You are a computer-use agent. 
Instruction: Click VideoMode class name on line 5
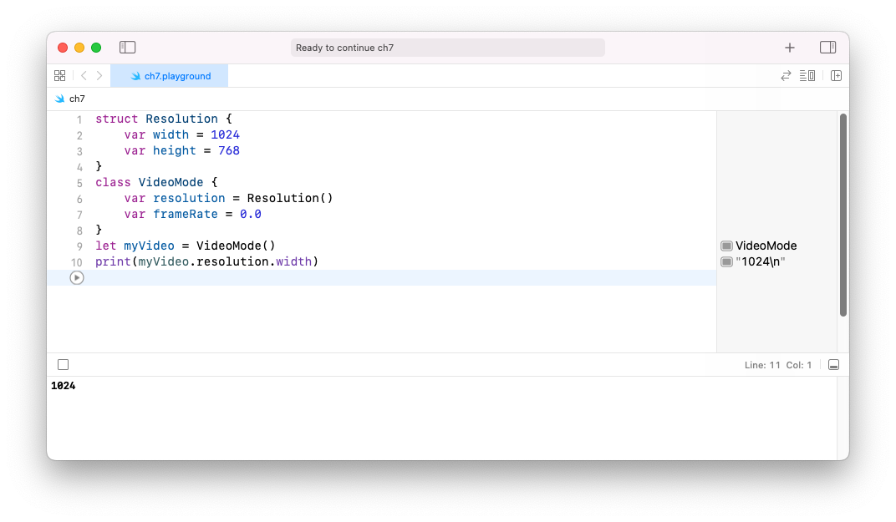coord(171,182)
